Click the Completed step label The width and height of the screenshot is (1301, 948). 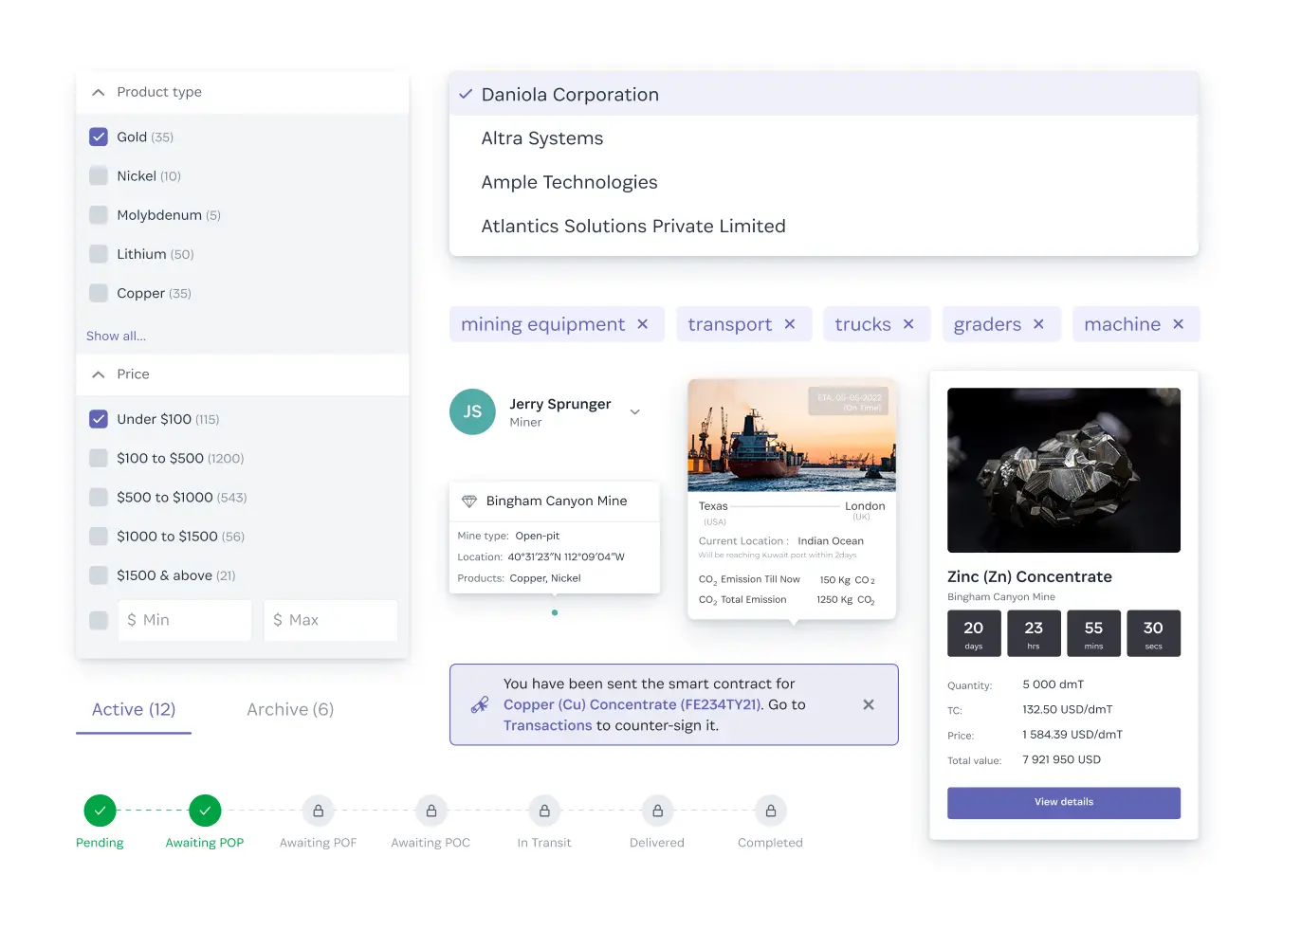[x=771, y=843]
